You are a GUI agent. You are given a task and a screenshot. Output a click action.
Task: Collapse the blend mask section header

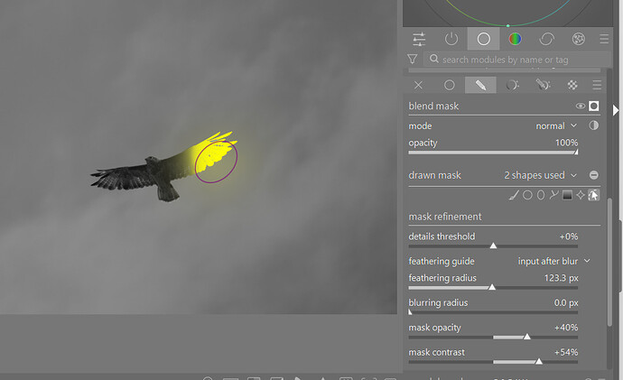(x=433, y=106)
